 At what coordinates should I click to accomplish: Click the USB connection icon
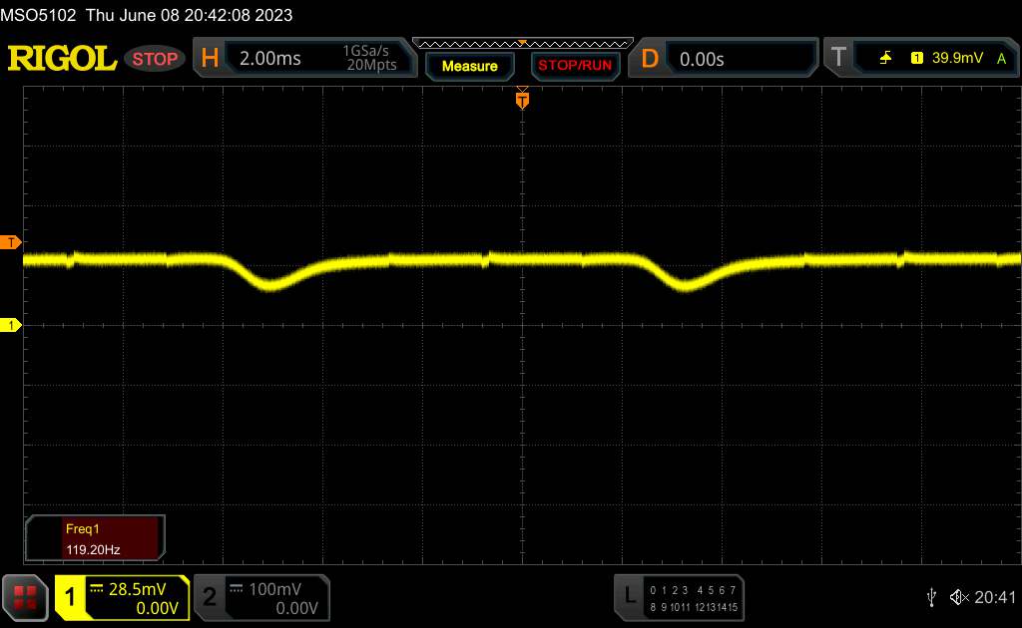[931, 597]
